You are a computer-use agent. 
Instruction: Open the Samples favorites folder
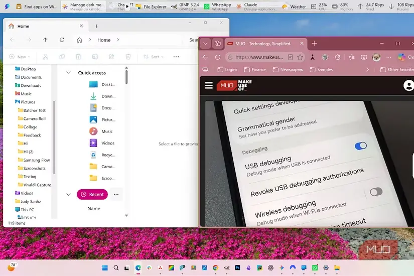(x=321, y=70)
